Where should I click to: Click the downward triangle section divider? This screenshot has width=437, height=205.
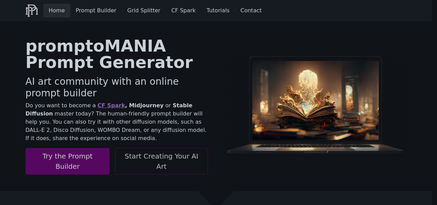click(216, 198)
